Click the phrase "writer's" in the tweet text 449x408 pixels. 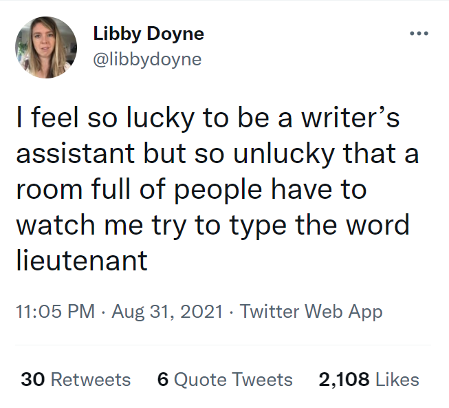(353, 119)
